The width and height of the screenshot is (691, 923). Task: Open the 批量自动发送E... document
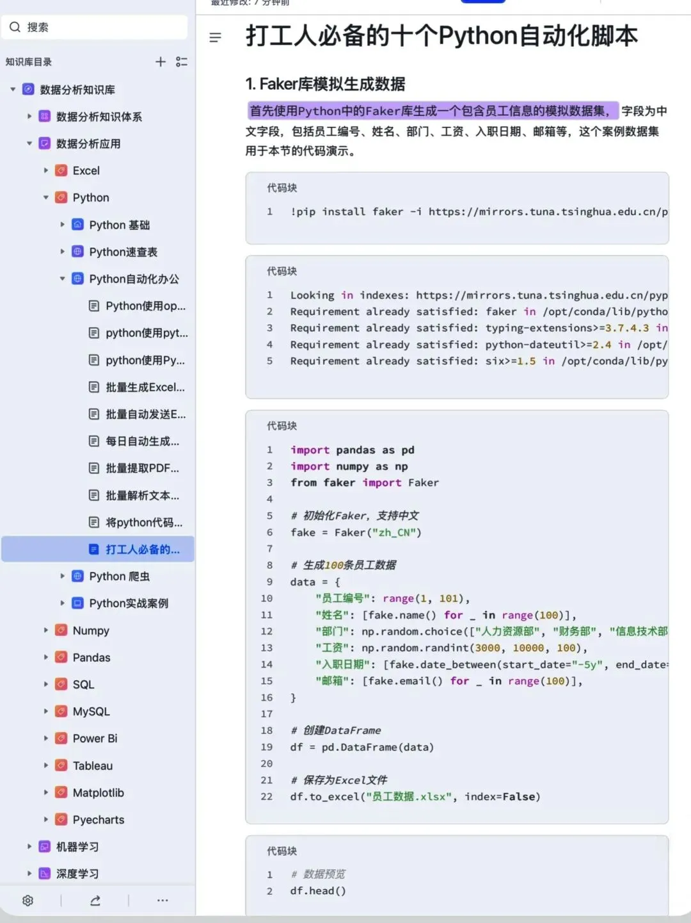coord(146,414)
